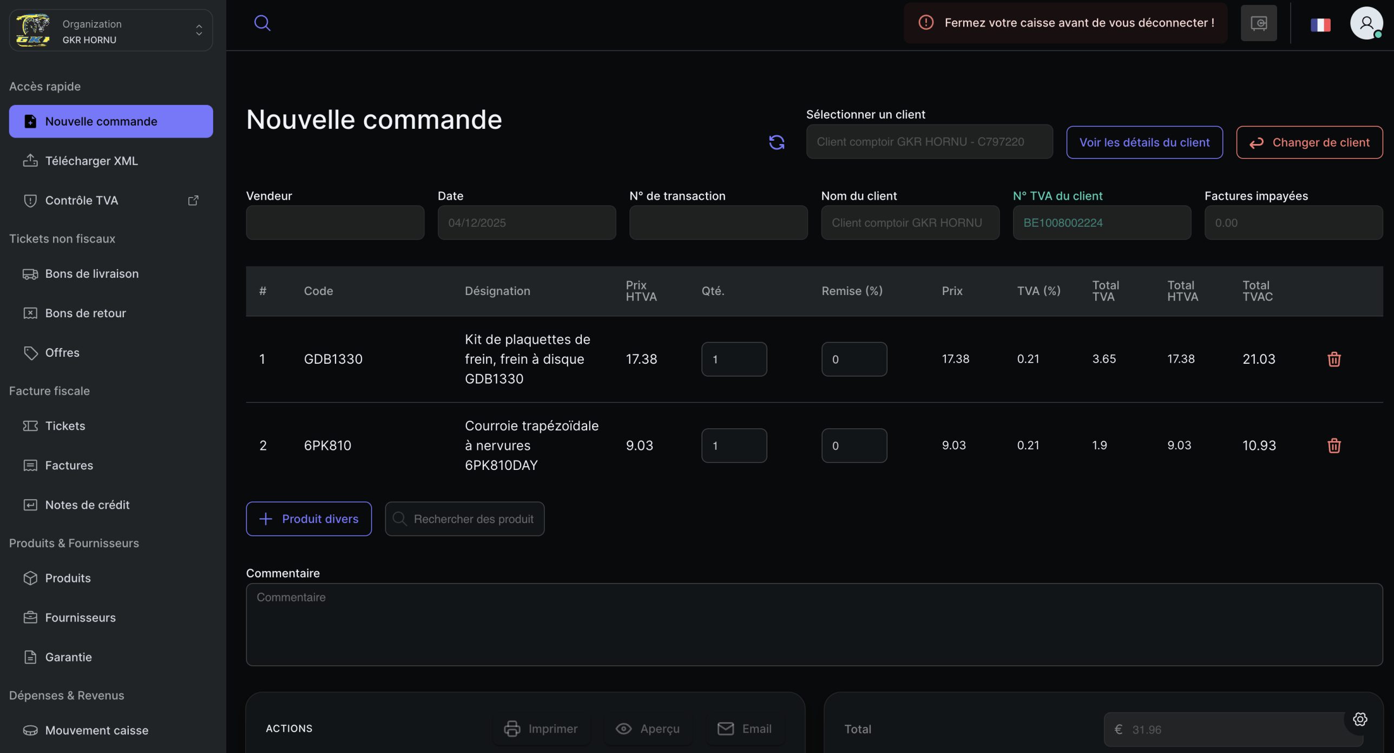
Task: Switch to the Factures section
Action: (x=68, y=465)
